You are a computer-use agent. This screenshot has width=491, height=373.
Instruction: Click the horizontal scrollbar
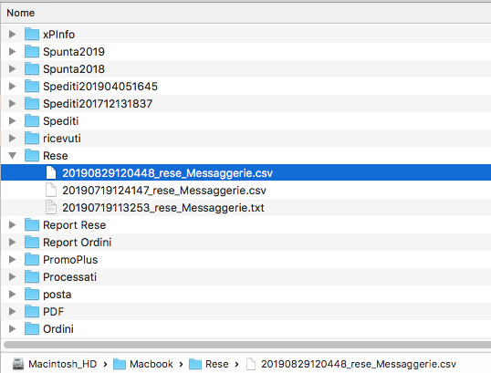point(247,345)
